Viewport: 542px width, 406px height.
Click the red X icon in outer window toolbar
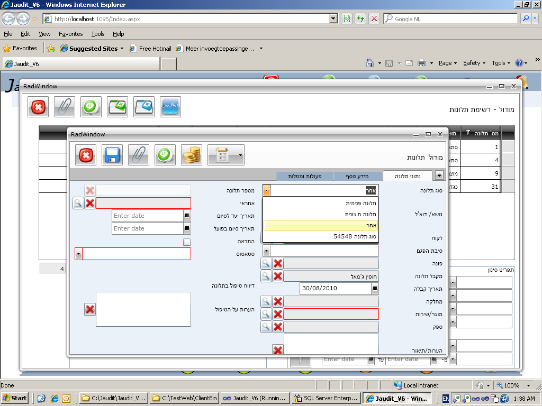click(x=38, y=107)
